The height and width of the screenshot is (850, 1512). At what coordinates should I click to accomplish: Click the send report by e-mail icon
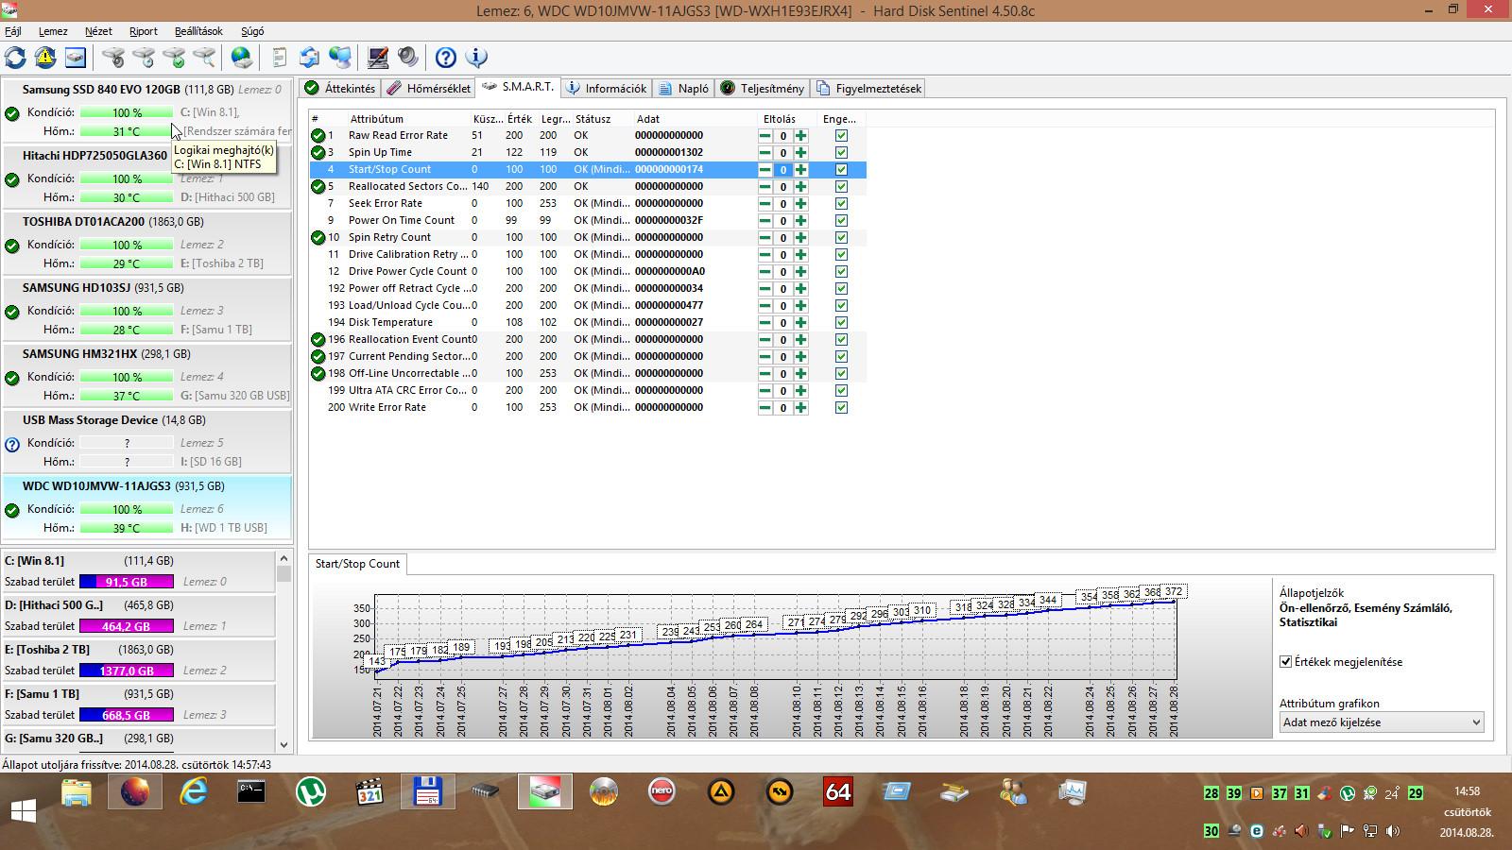coord(310,58)
